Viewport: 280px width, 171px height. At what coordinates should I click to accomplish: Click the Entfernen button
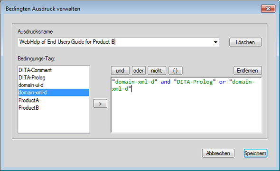pos(248,71)
